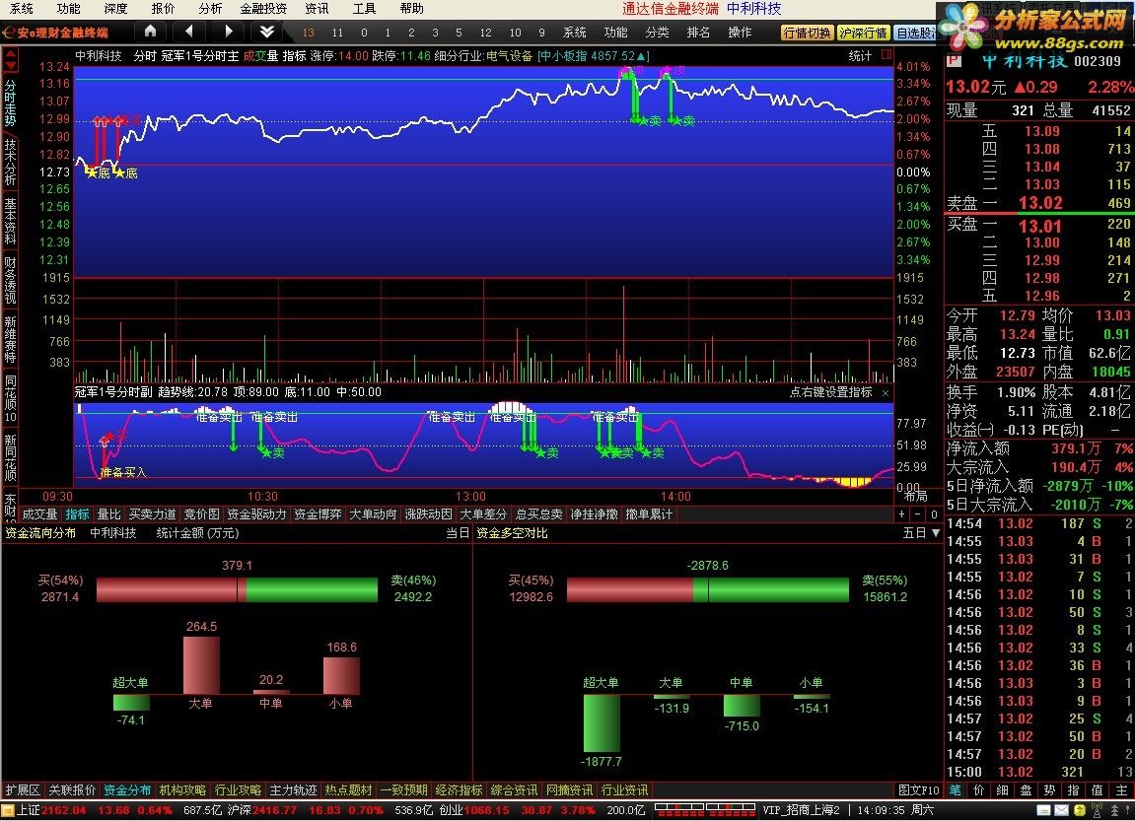Navigate forward with the right arrow
Viewport: 1135px width, 821px height.
coord(229,32)
